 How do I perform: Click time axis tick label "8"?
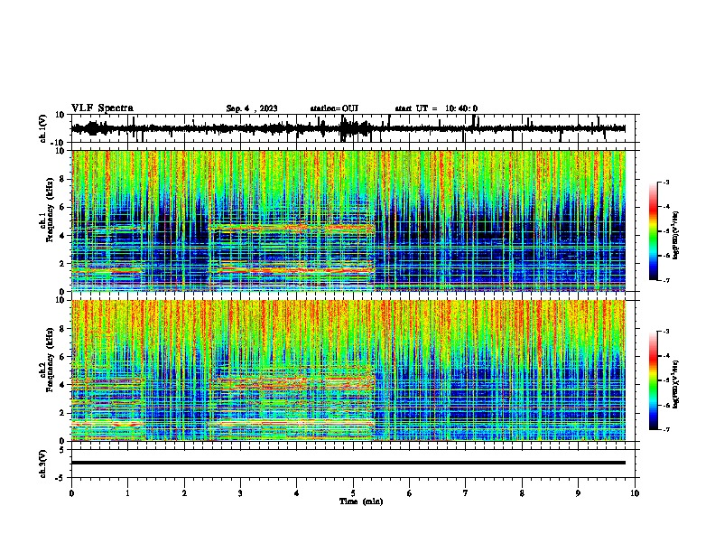[522, 493]
